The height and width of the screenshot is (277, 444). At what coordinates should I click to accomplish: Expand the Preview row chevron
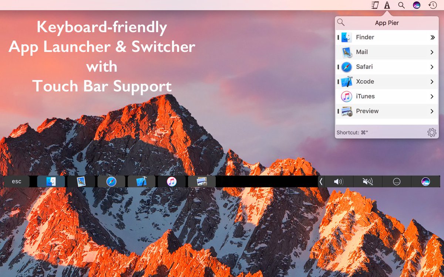(432, 111)
